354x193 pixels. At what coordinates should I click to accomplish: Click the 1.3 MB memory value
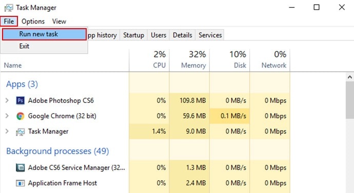point(196,167)
